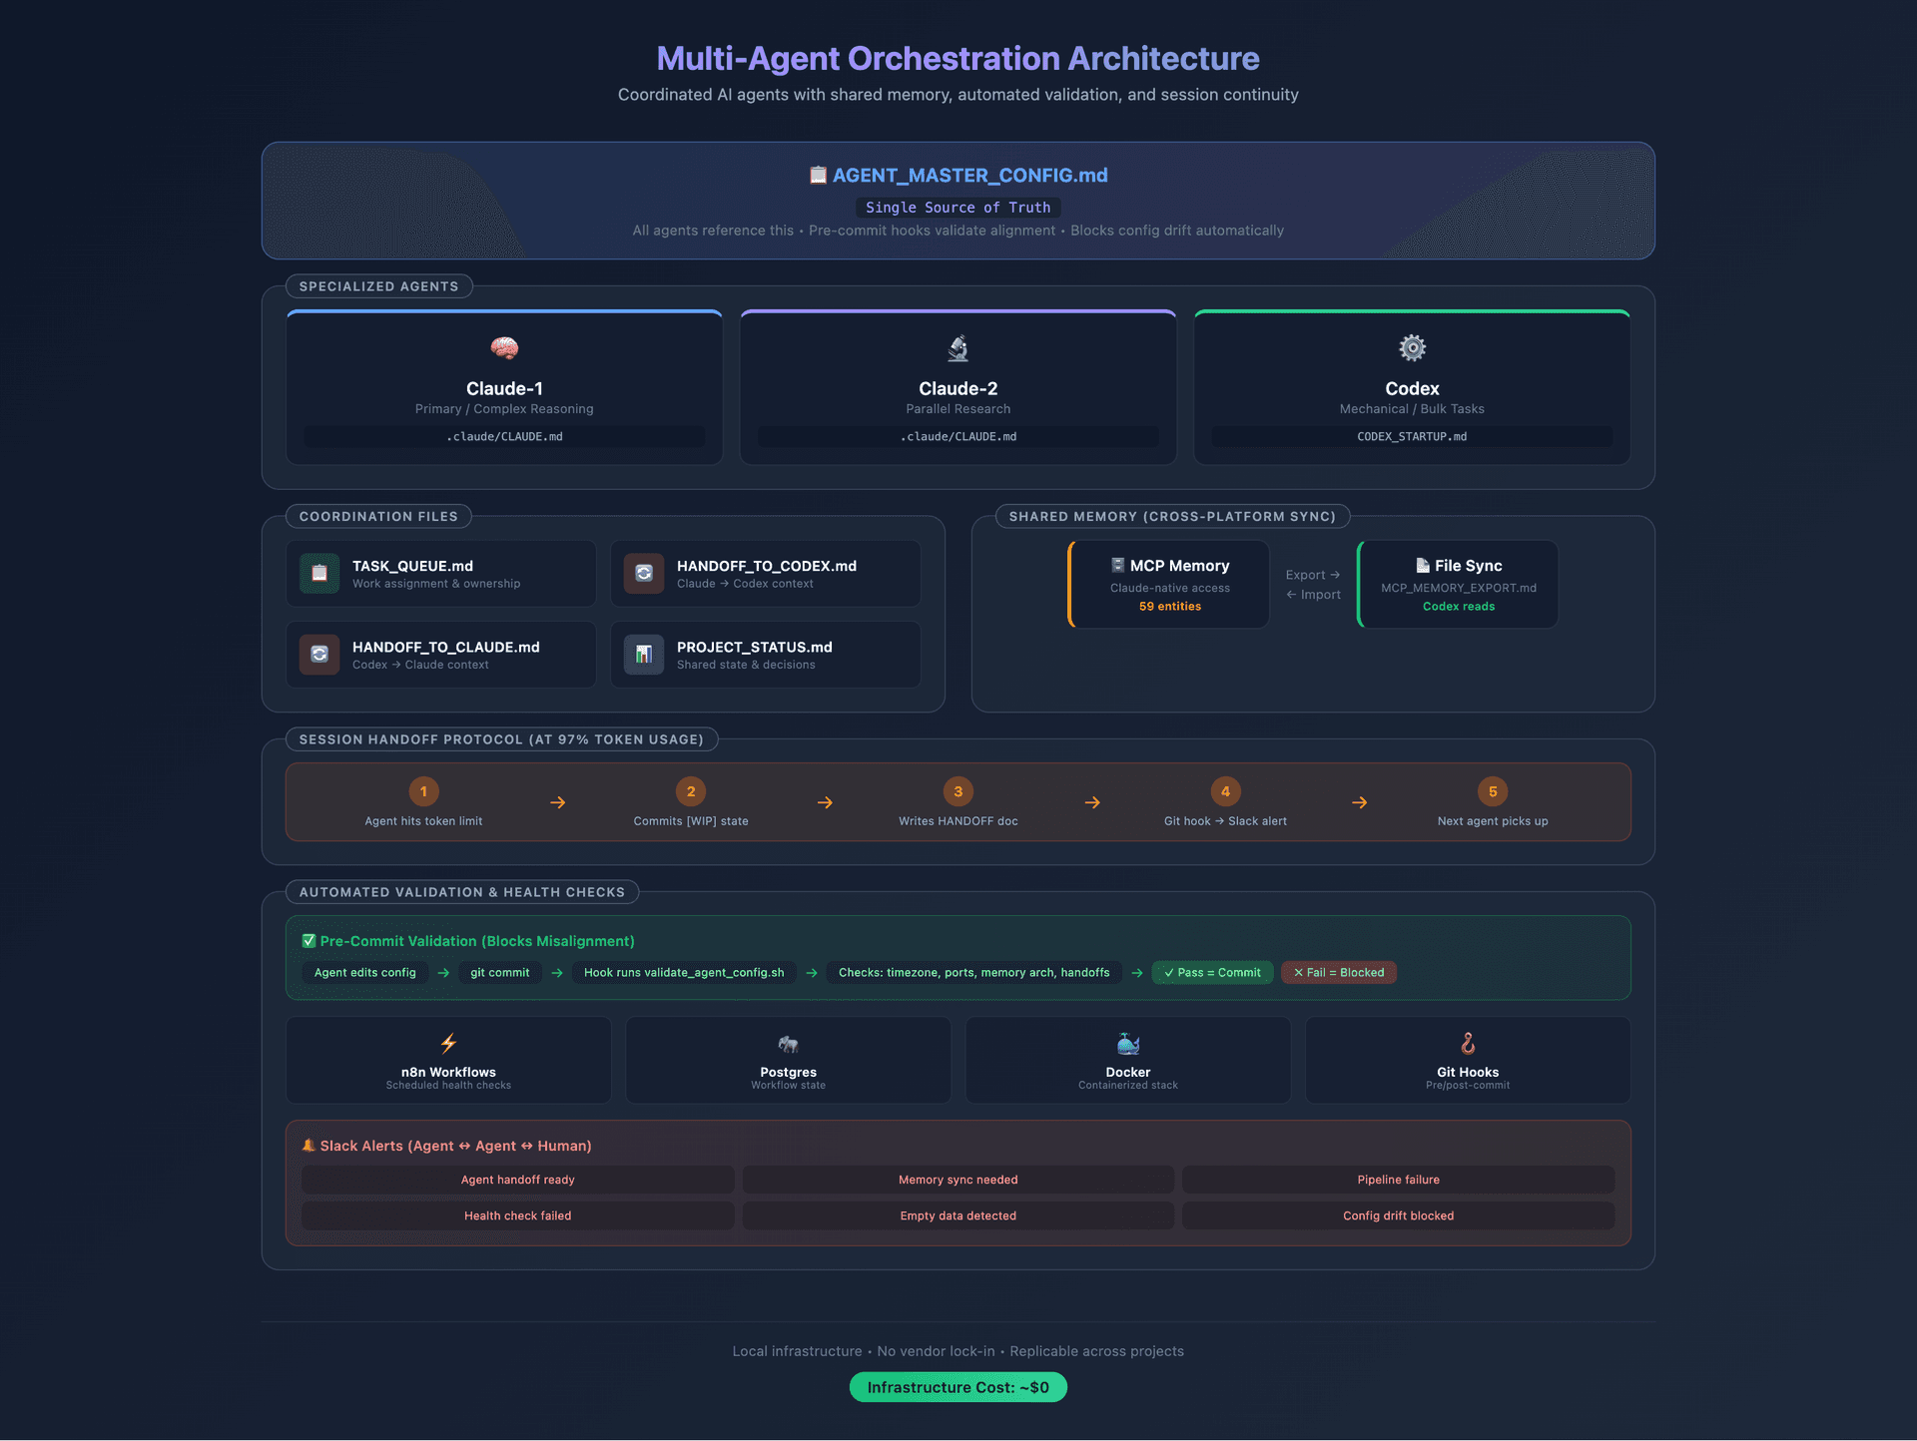Click the Codex reads label

point(1459,607)
